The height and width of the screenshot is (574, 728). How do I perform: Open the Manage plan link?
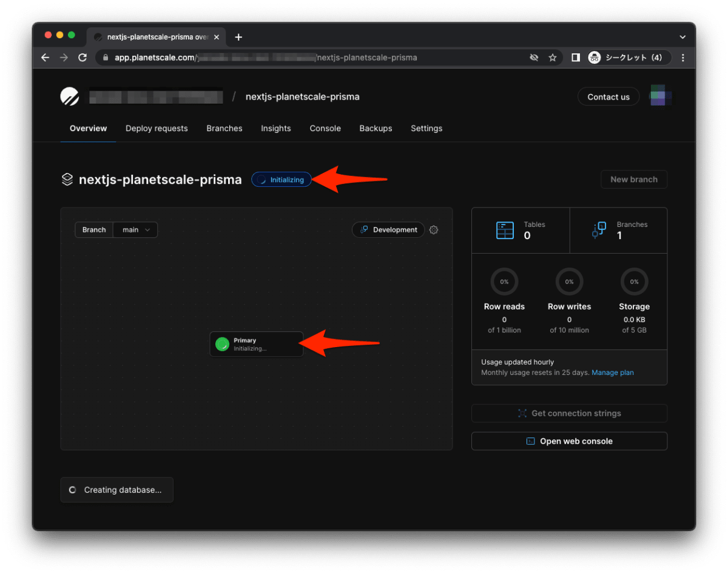point(613,373)
